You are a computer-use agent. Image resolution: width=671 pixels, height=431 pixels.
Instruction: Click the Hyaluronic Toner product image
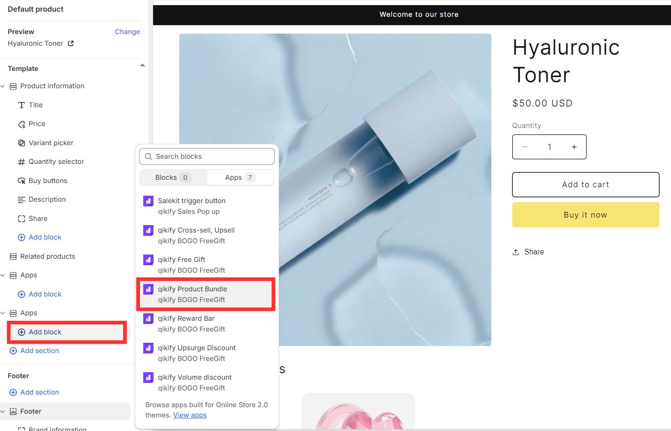(335, 190)
